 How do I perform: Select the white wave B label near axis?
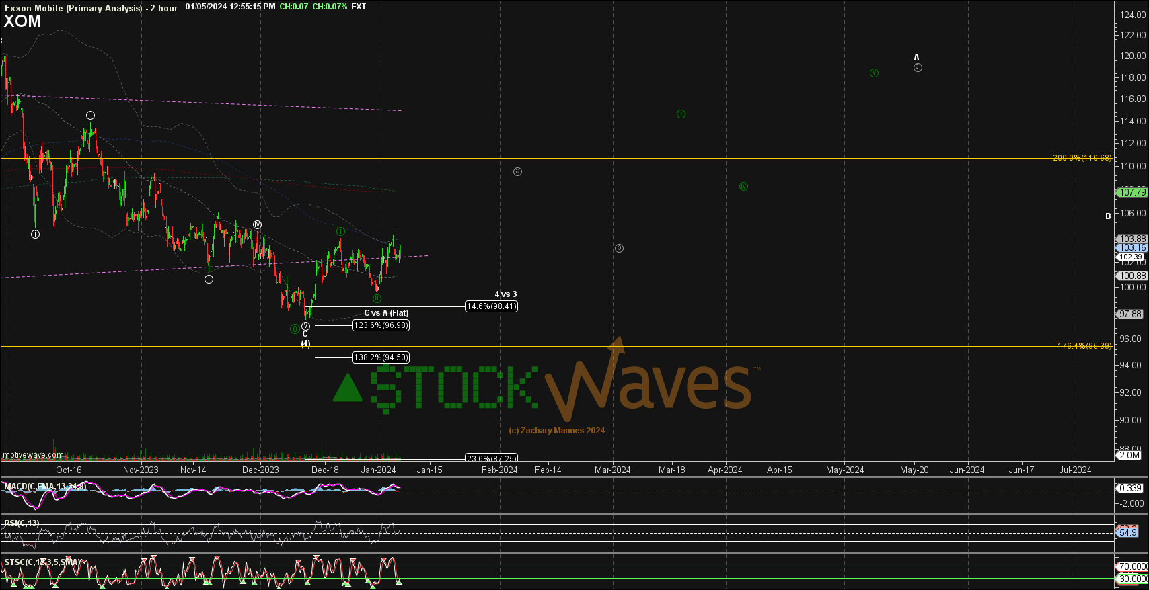pyautogui.click(x=1108, y=216)
